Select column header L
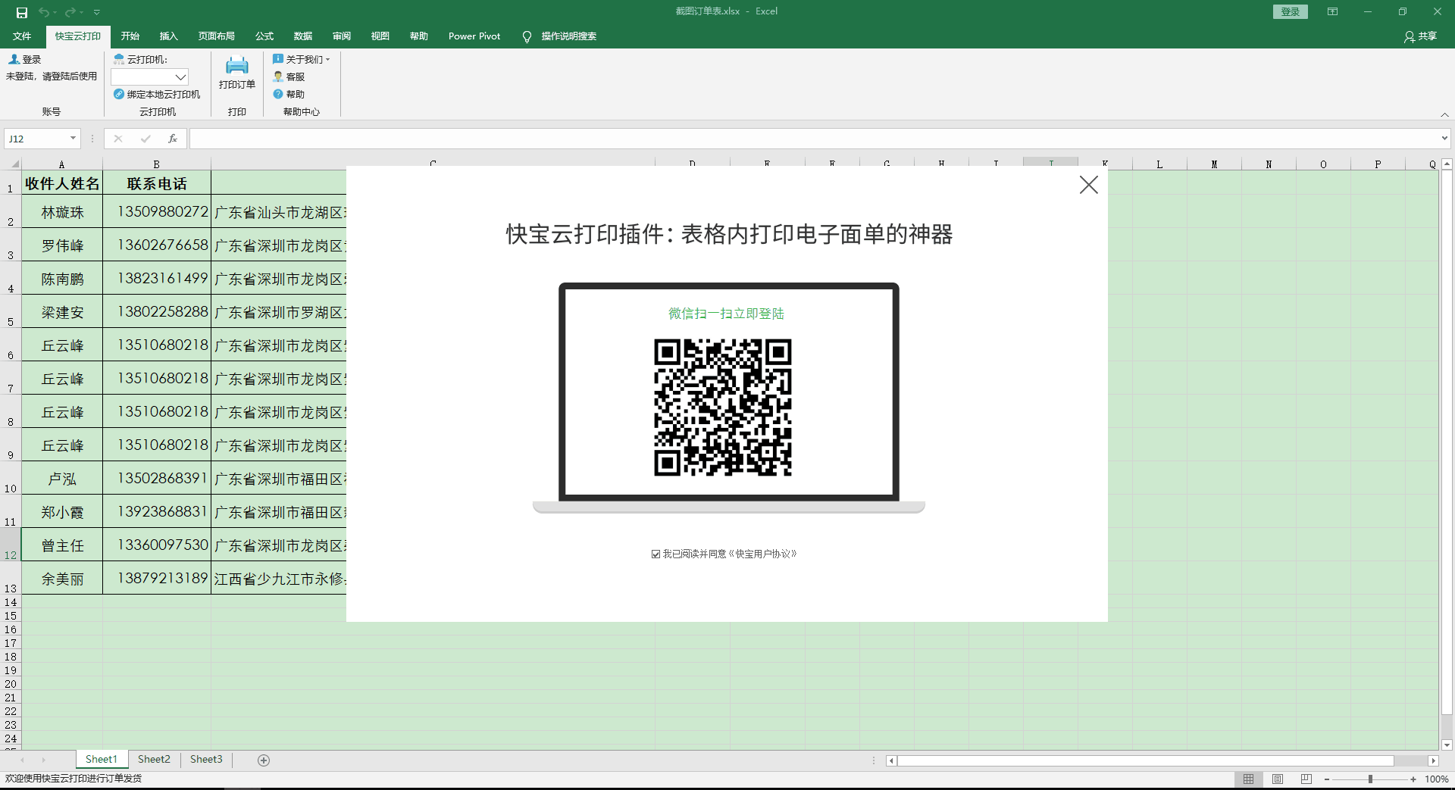 [1159, 164]
